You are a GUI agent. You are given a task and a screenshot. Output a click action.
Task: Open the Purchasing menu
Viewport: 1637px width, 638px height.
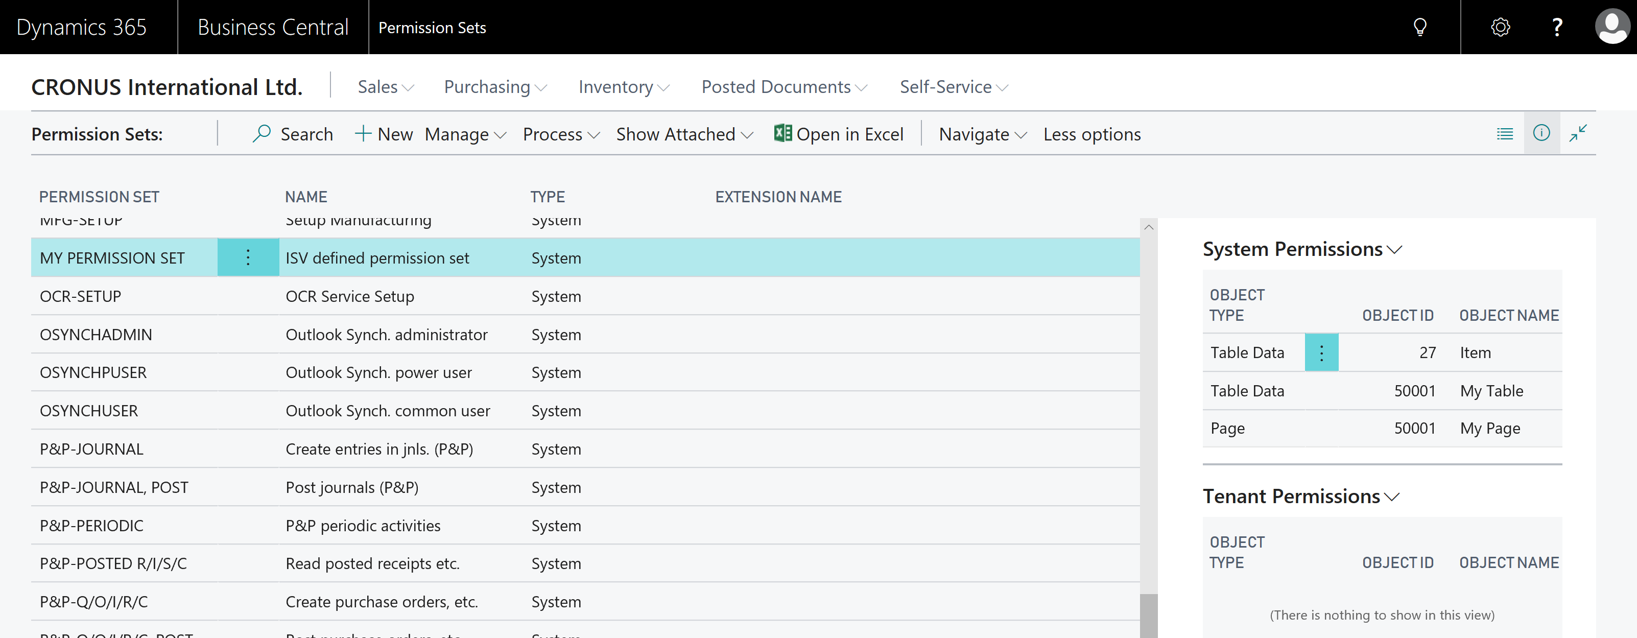pyautogui.click(x=495, y=87)
